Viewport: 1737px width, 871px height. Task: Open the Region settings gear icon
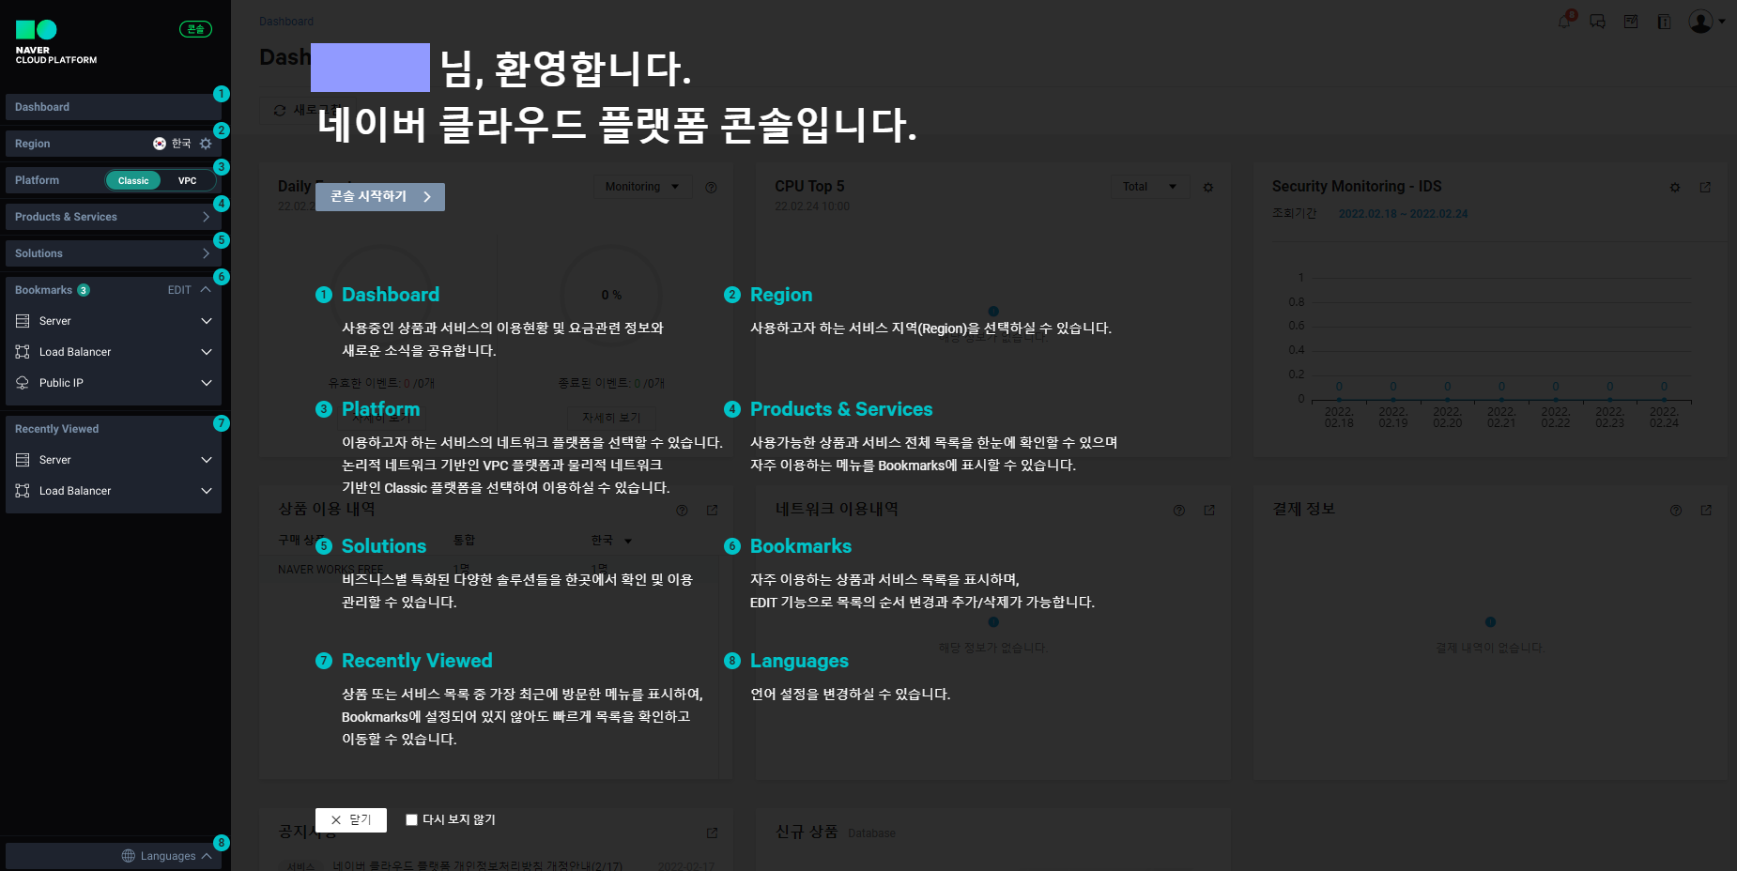[x=206, y=144]
